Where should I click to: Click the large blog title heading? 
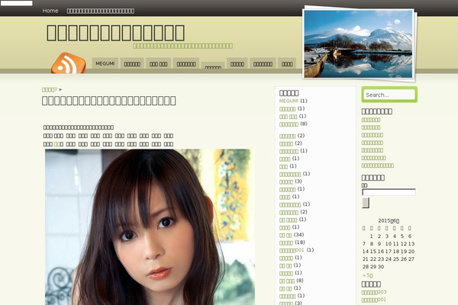pyautogui.click(x=115, y=32)
